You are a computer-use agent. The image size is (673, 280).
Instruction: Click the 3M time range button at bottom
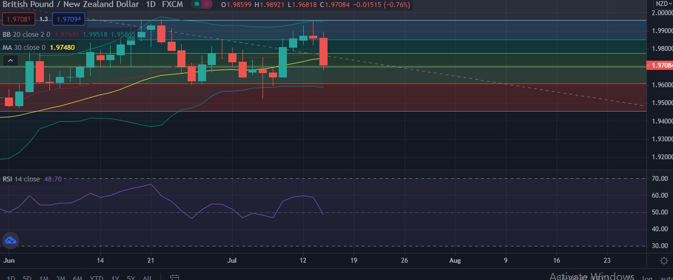coord(61,278)
